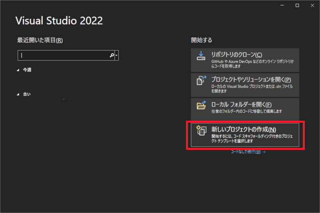Click the create new project icon

(201, 130)
